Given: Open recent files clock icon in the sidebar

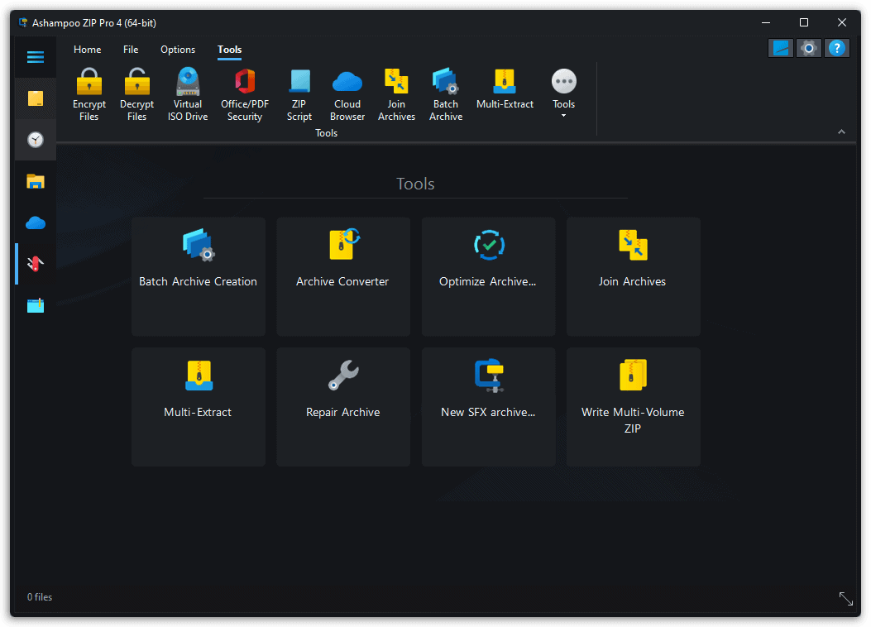Looking at the screenshot, I should click(x=36, y=140).
